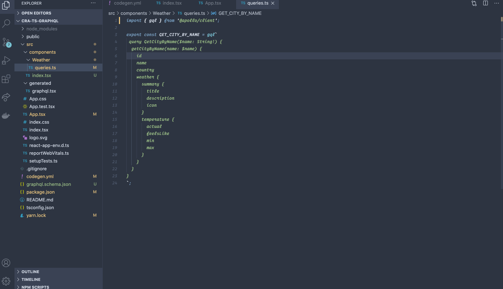Open the Accounts icon in activity bar

[6, 263]
